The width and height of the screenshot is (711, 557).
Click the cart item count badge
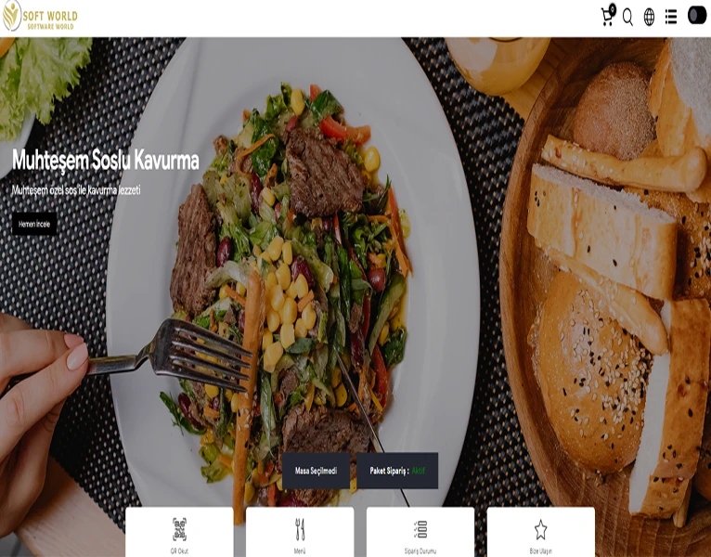coord(613,7)
